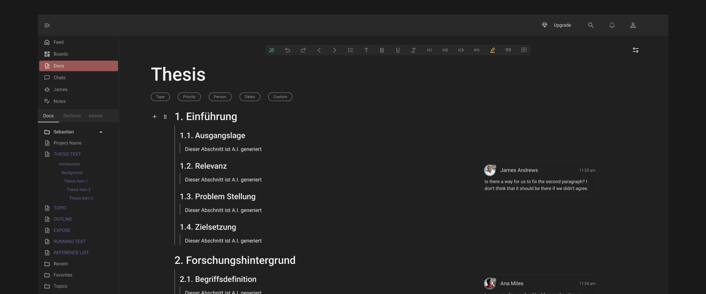Indent with right chevron tool
This screenshot has width=706, height=294.
[335, 50]
